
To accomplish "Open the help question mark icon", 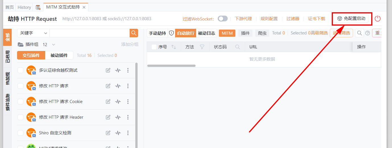I will 368,33.
